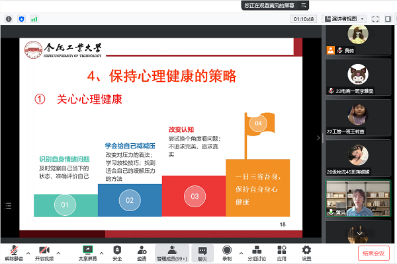Open meeting Settings (设置) gear
This screenshot has width=397, height=264.
tap(306, 251)
